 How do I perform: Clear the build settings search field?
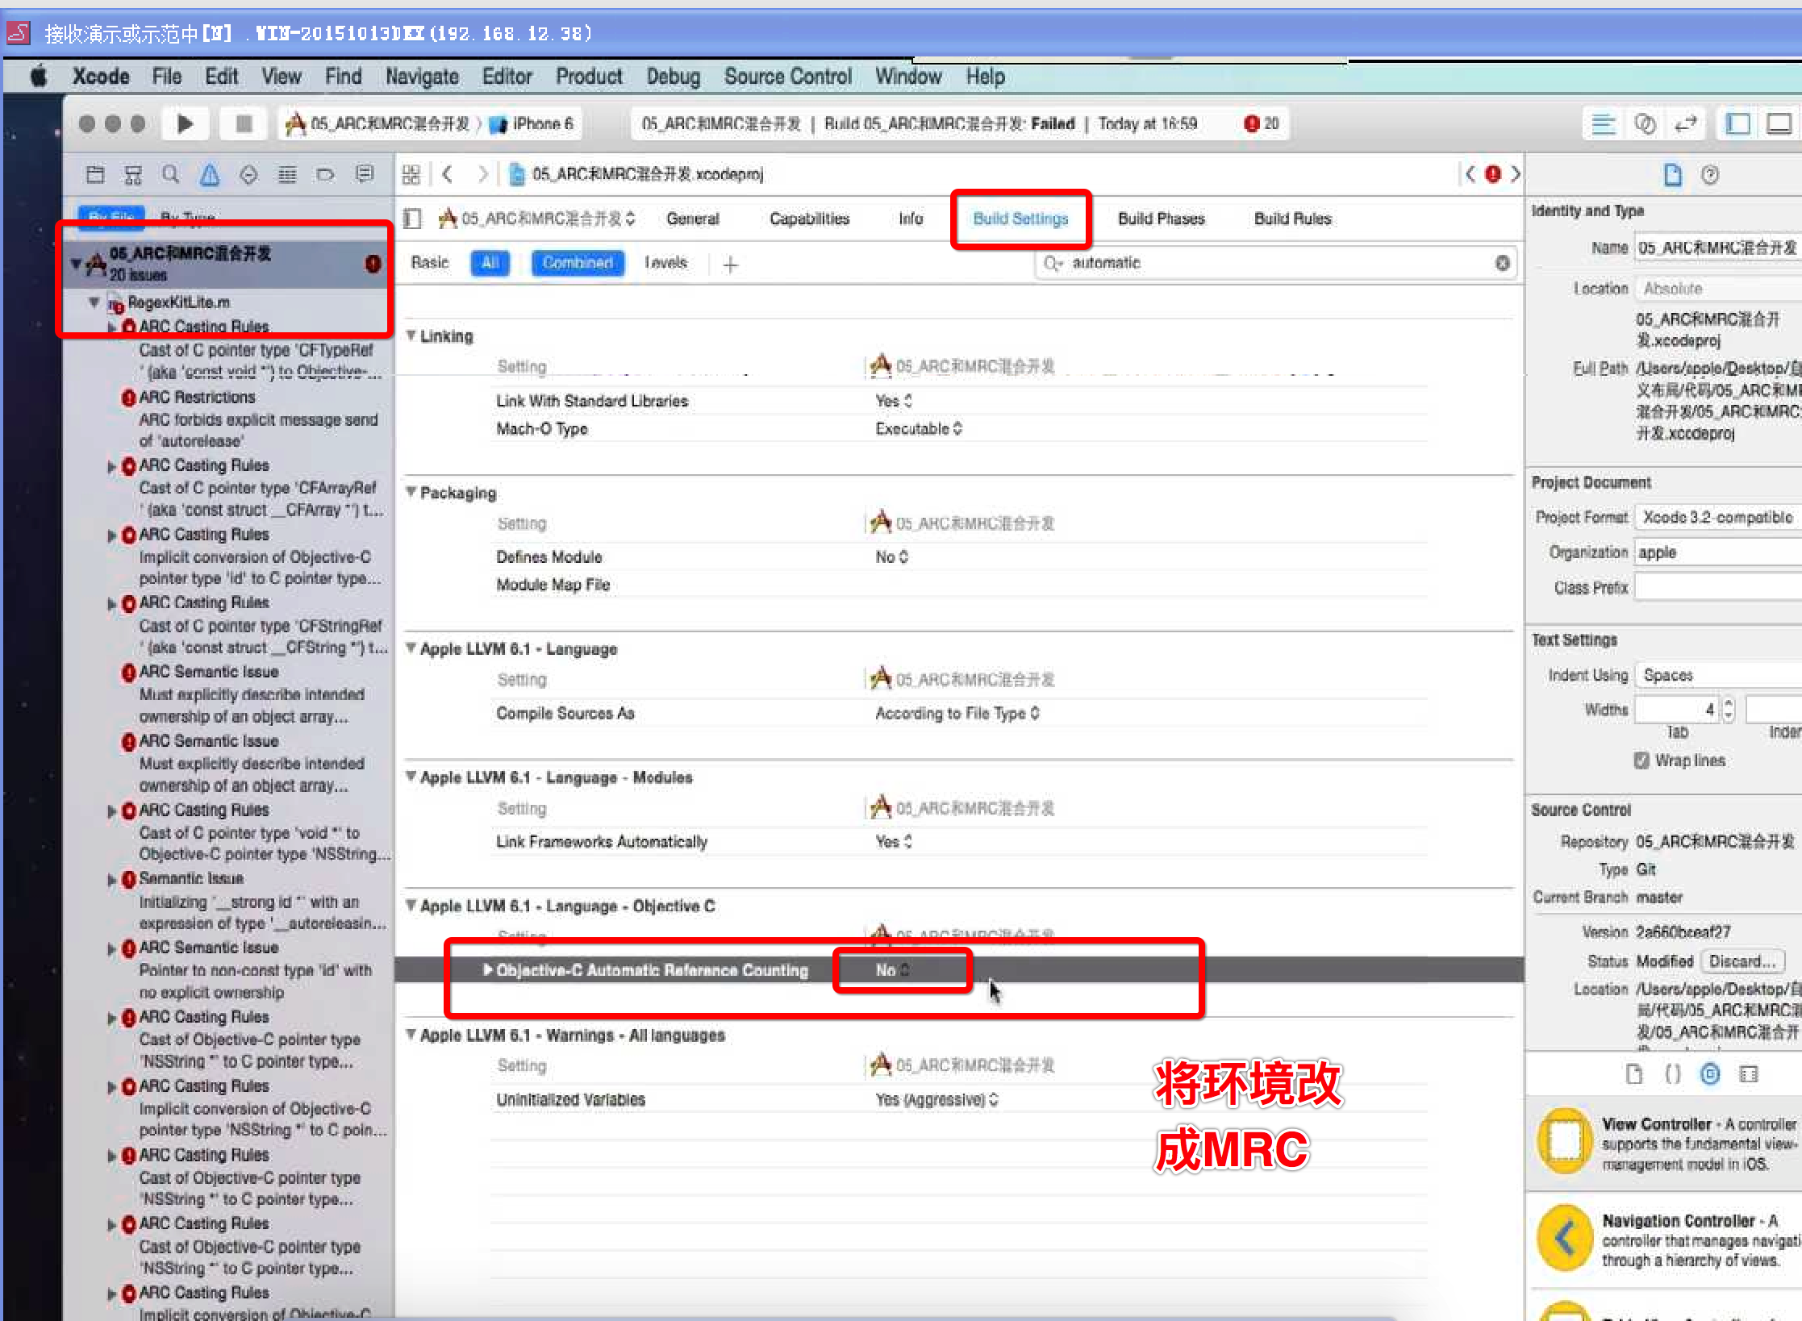click(x=1502, y=263)
